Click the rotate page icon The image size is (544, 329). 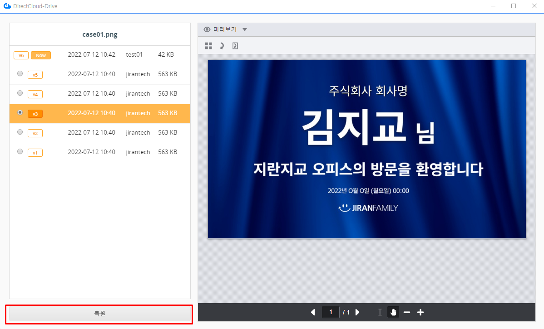[x=235, y=46]
